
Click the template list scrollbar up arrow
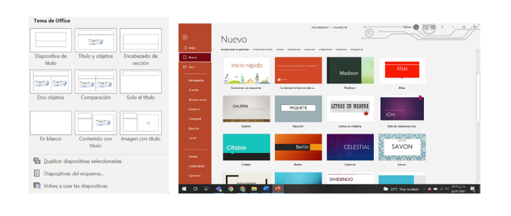[478, 51]
